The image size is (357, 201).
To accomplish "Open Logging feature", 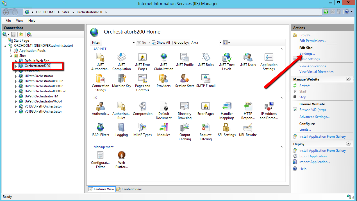I will coord(121,130).
